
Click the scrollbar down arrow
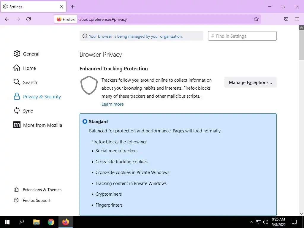click(301, 214)
